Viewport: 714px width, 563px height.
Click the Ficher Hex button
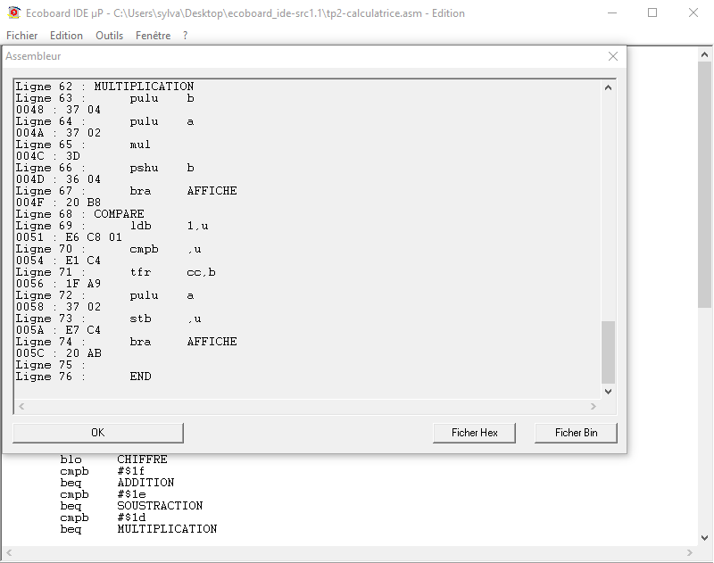point(475,433)
